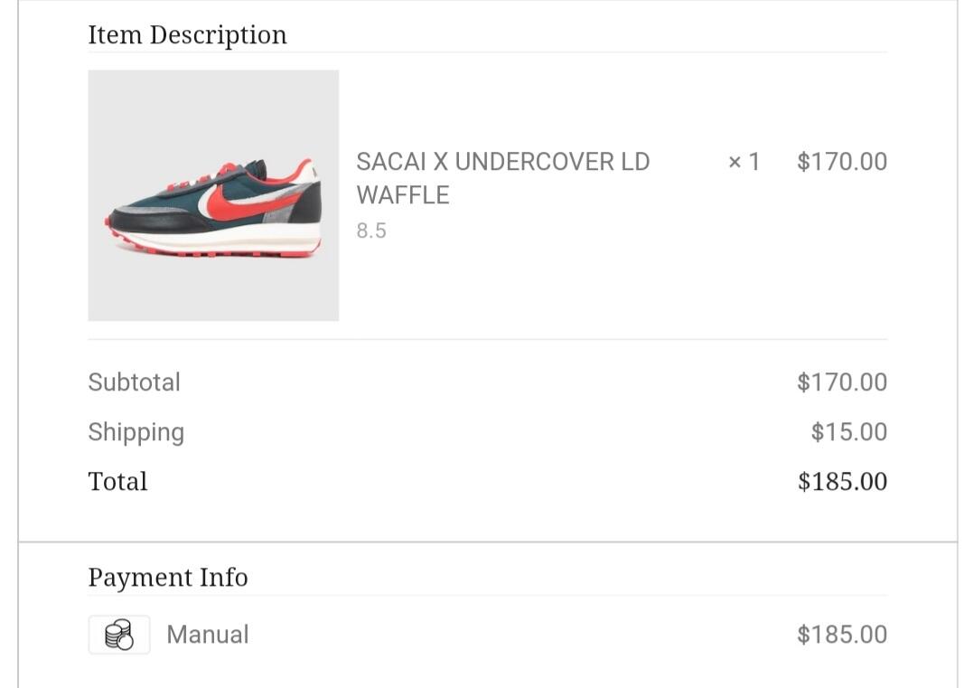The image size is (974, 688).
Task: Select the Manual payment method label
Action: pyautogui.click(x=208, y=635)
